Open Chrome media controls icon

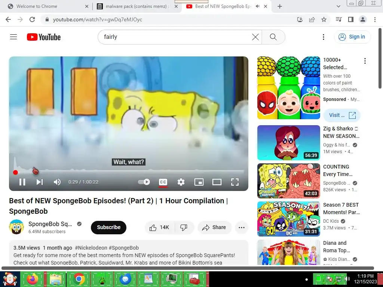click(x=338, y=19)
